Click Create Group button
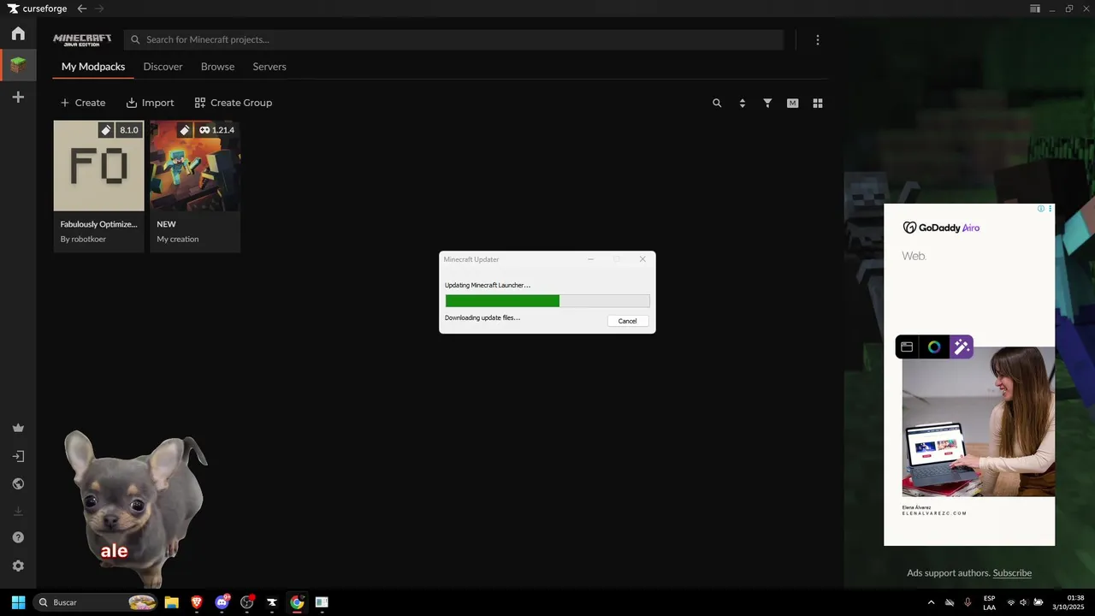 [x=234, y=103]
